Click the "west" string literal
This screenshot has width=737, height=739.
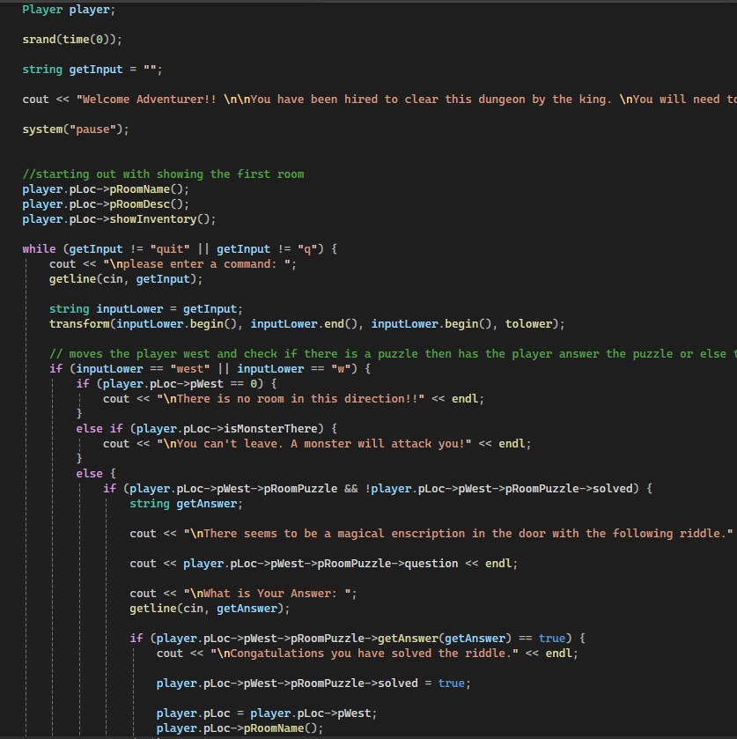190,368
